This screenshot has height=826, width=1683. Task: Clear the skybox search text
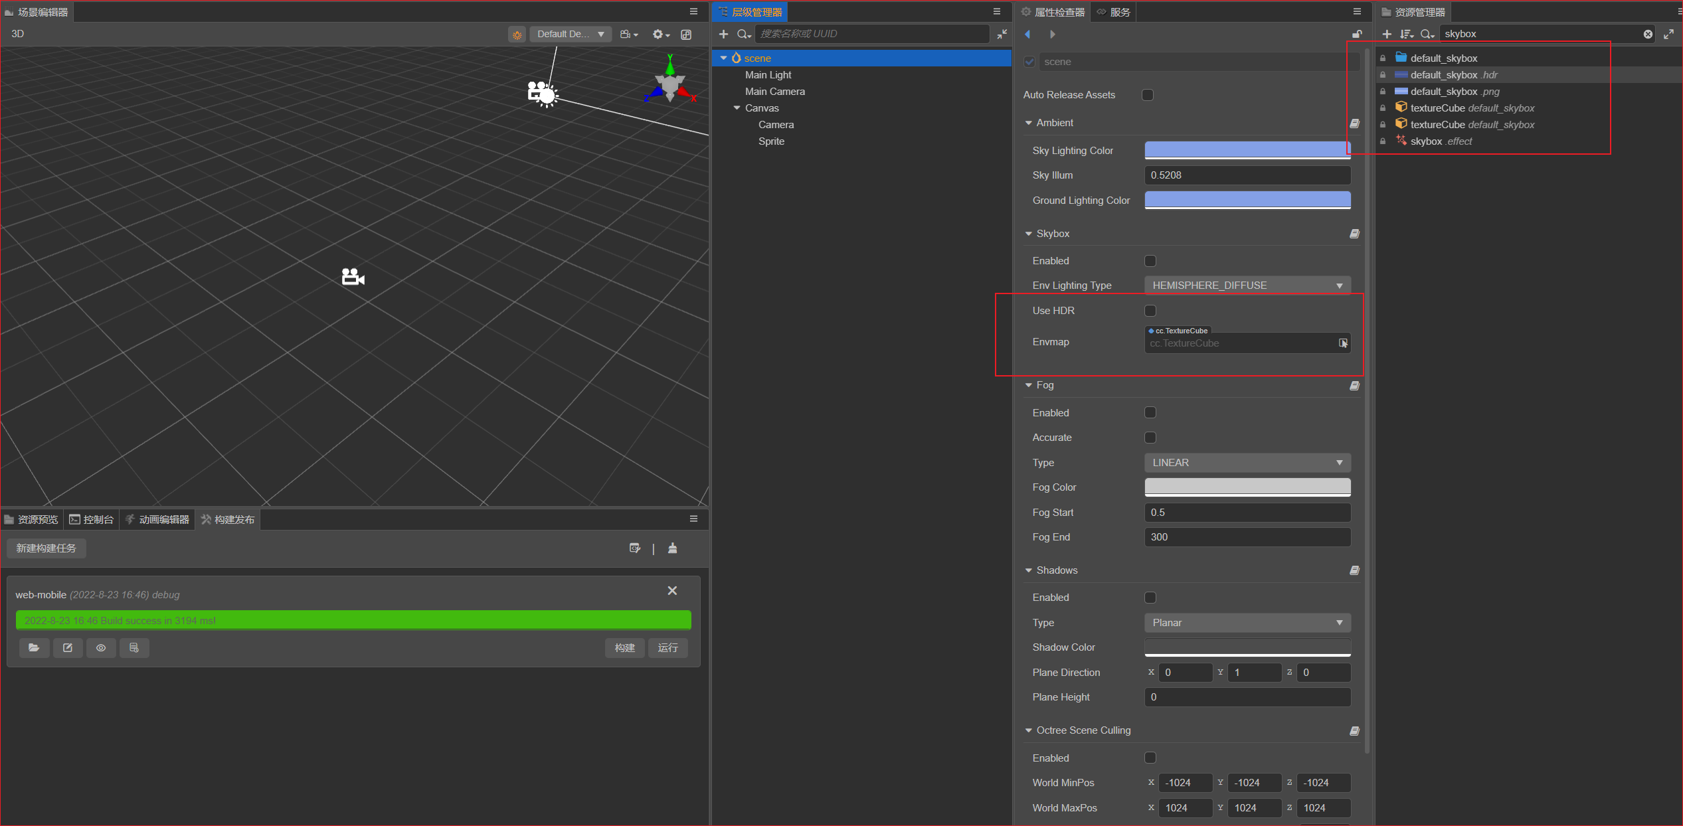point(1648,34)
